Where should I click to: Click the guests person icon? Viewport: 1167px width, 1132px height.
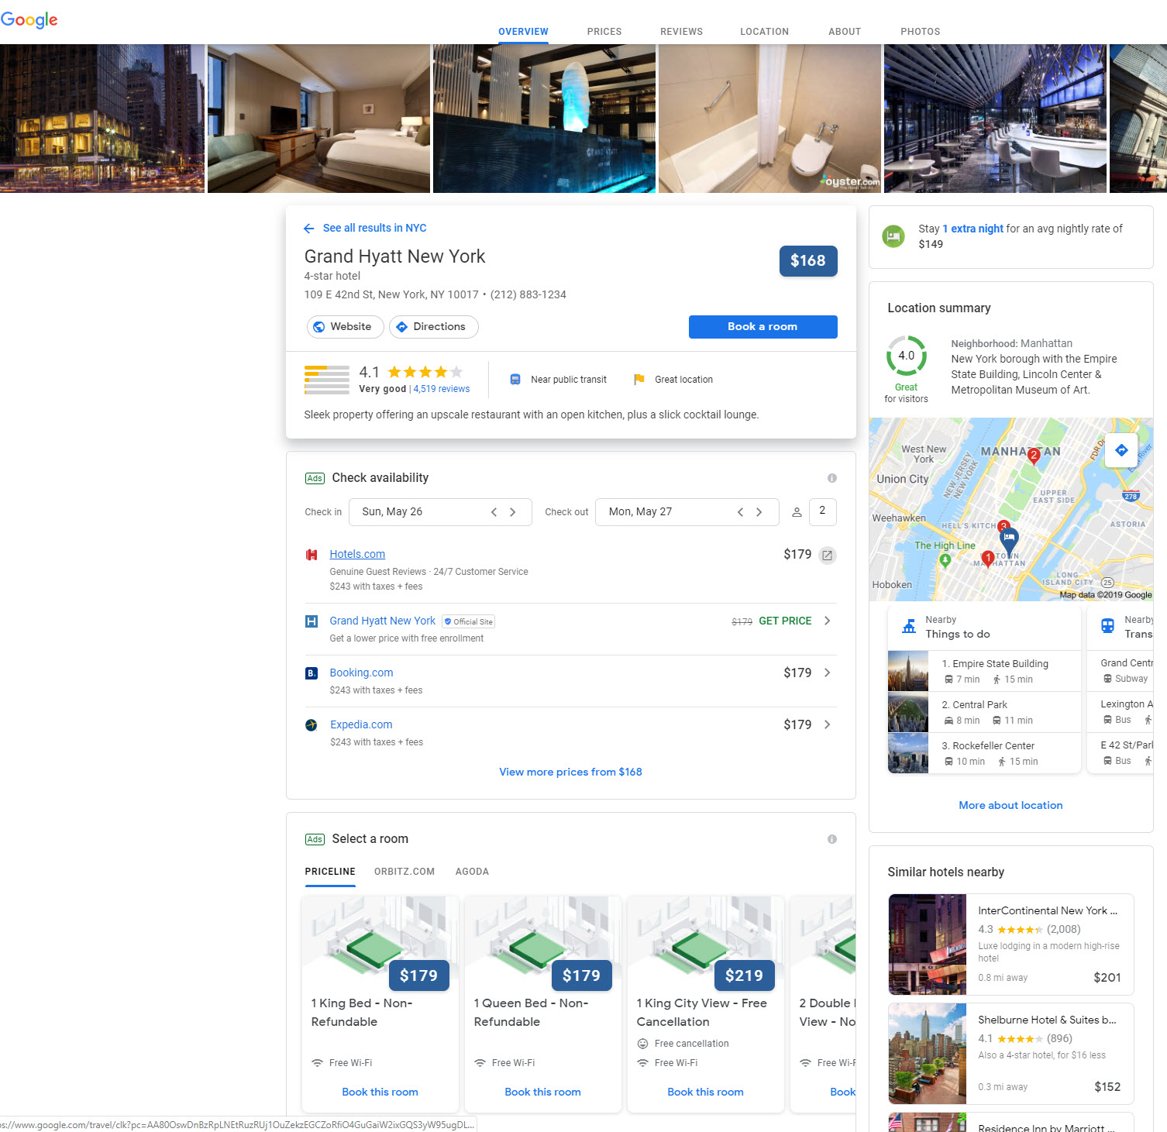[x=797, y=512]
